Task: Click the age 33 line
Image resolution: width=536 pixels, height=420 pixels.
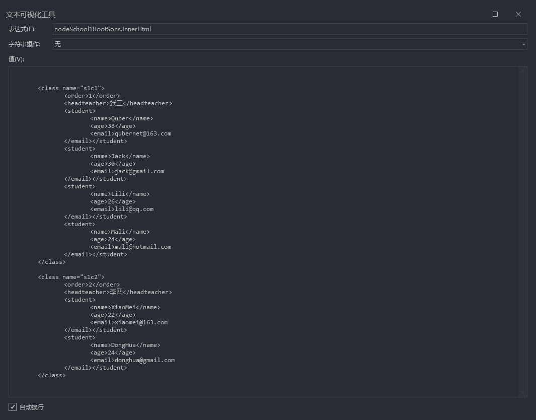Action: [113, 126]
